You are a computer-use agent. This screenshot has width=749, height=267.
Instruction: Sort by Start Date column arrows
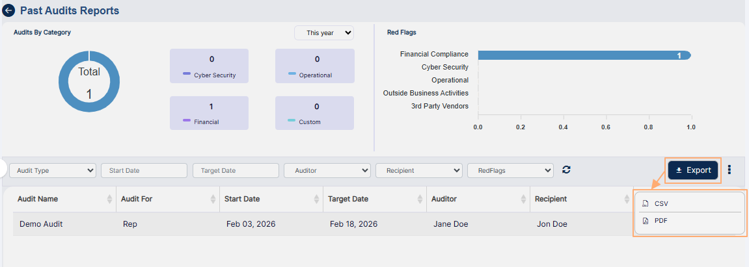click(x=316, y=199)
